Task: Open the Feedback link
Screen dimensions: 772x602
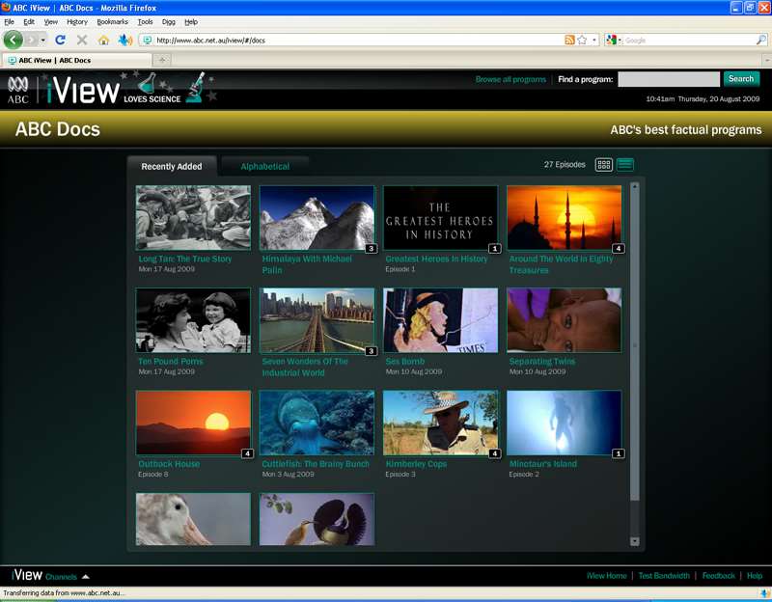Action: click(718, 575)
